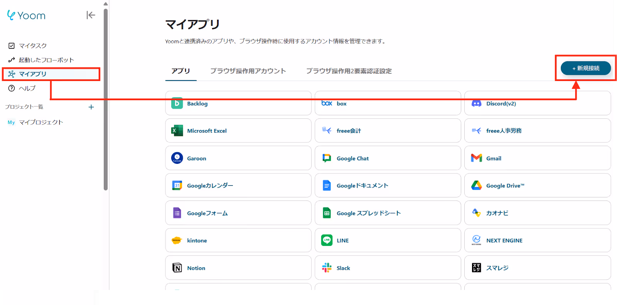The width and height of the screenshot is (617, 305).
Task: Click the NEXT ENGINE label text
Action: pos(504,240)
